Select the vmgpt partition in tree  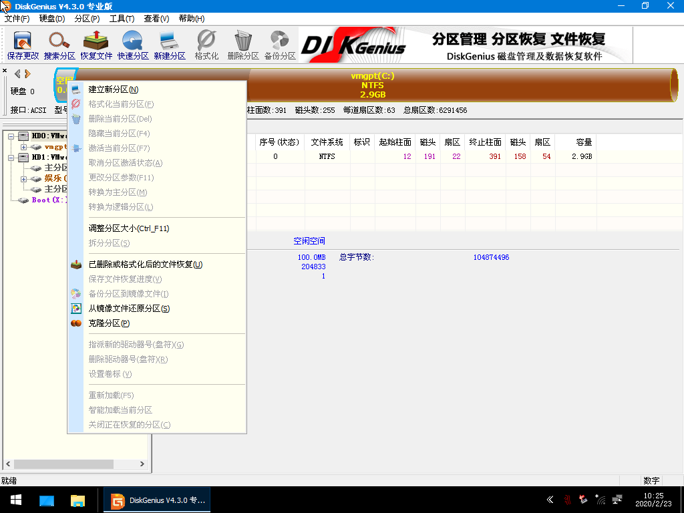[55, 147]
